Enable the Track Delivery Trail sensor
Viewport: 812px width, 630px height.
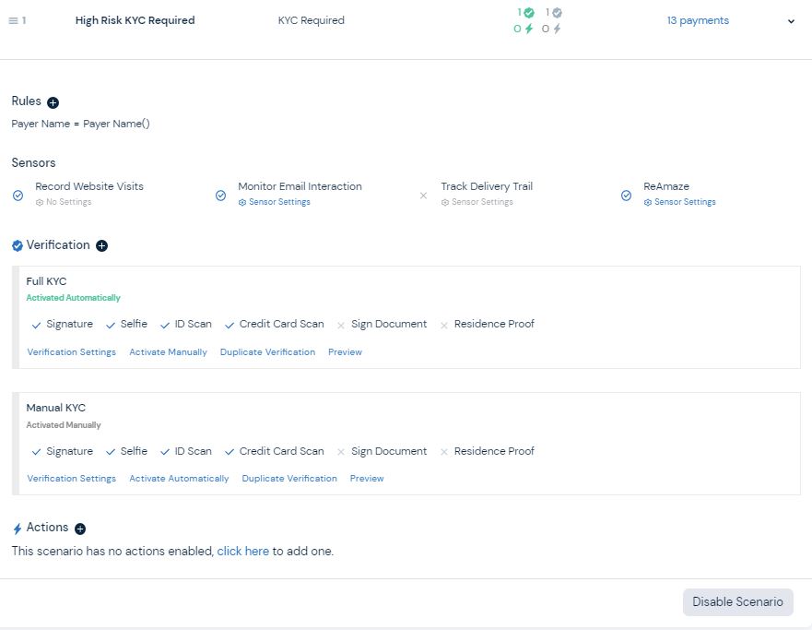424,196
